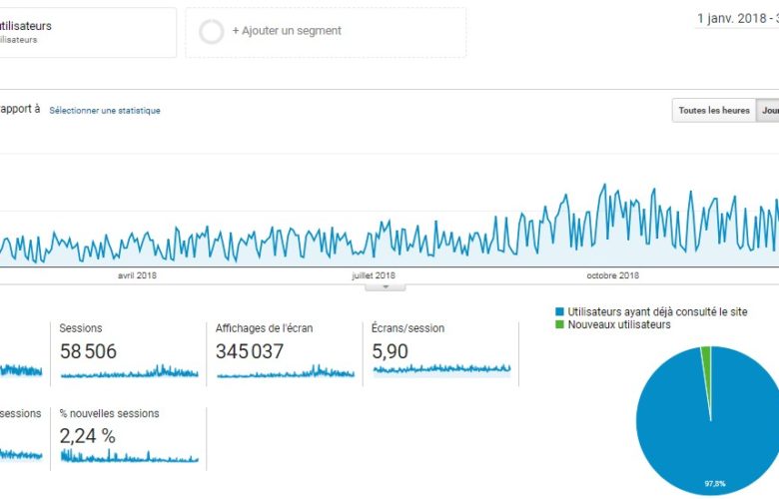Select the % nouvelles sessions label

[109, 413]
